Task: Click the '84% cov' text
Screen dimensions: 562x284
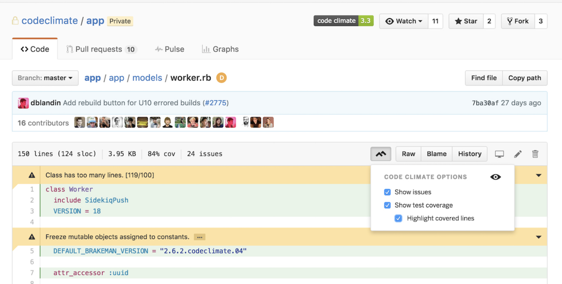Action: (161, 154)
